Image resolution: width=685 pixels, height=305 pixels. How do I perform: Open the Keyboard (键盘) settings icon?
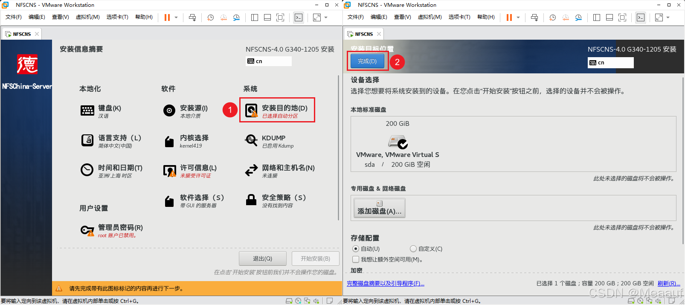pyautogui.click(x=87, y=111)
